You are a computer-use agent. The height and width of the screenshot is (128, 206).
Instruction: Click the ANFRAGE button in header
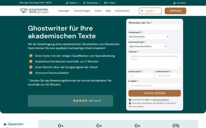coord(175,11)
